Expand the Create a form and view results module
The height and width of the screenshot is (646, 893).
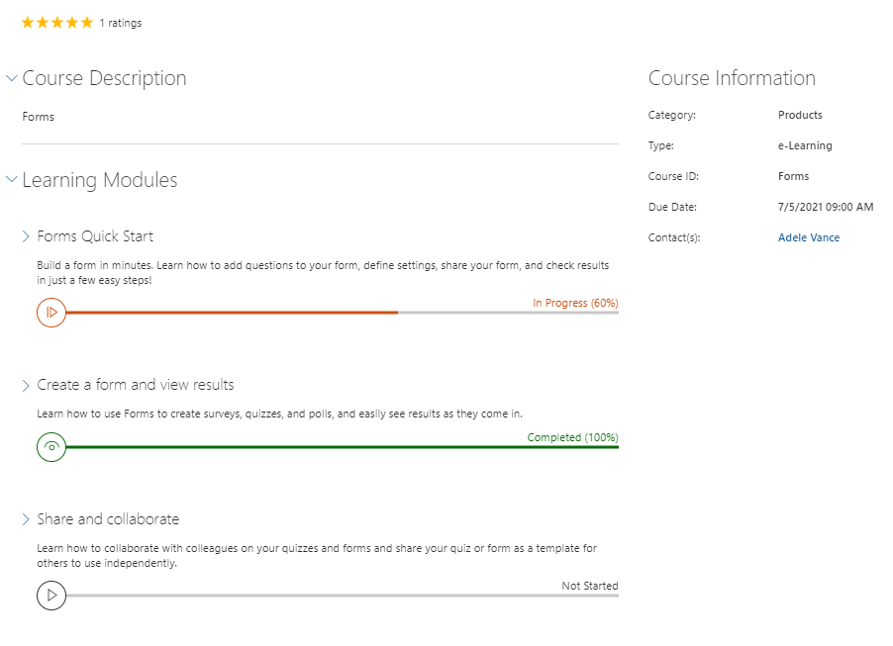click(x=26, y=384)
